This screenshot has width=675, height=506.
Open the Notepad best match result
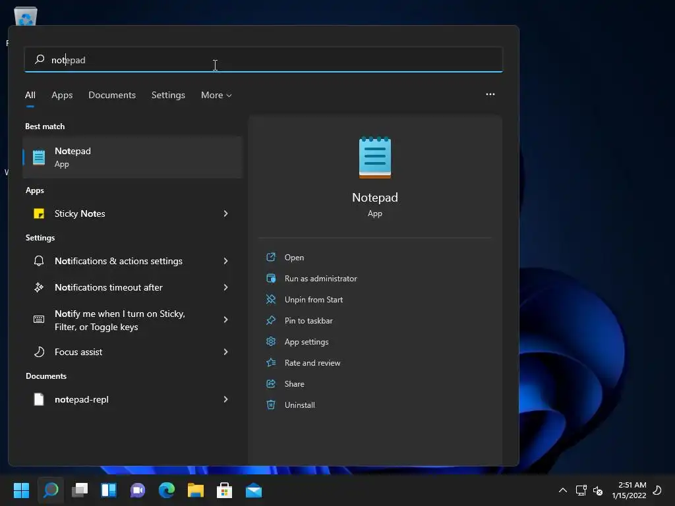point(132,157)
